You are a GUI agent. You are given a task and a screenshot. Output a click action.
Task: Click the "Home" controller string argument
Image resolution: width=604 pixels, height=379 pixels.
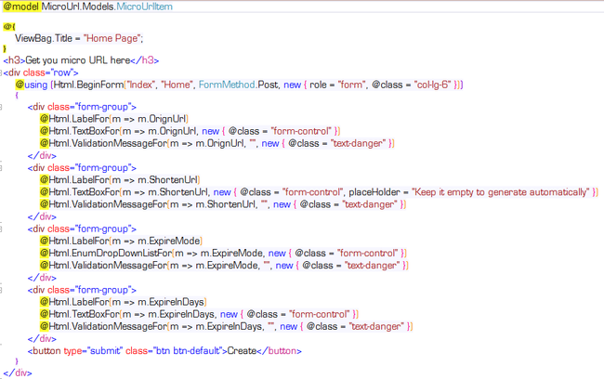point(177,85)
